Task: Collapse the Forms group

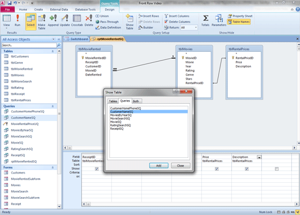Action: (x=52, y=168)
